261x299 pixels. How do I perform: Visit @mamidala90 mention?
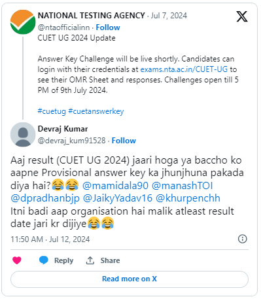[x=115, y=186]
